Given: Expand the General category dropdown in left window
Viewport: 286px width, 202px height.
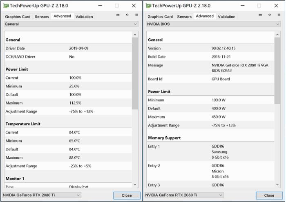Looking at the screenshot, I should tap(71, 24).
